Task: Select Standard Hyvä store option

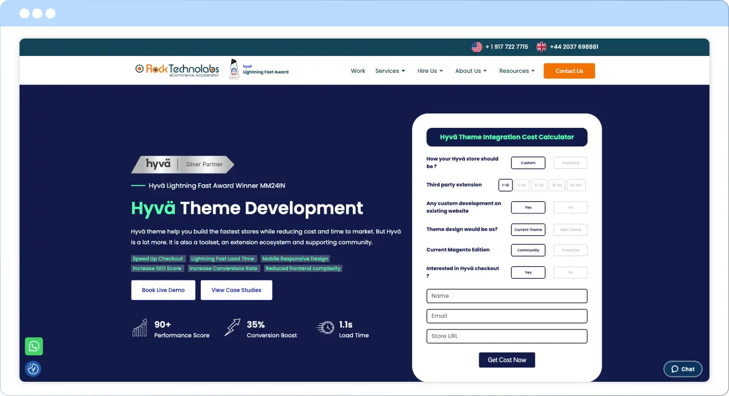Action: point(570,163)
